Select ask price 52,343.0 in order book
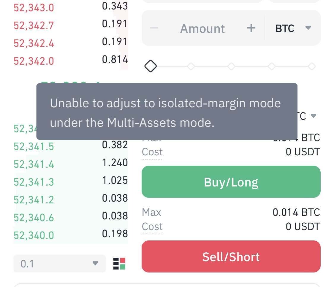Viewport: 334px width, 287px height. [x=34, y=7]
